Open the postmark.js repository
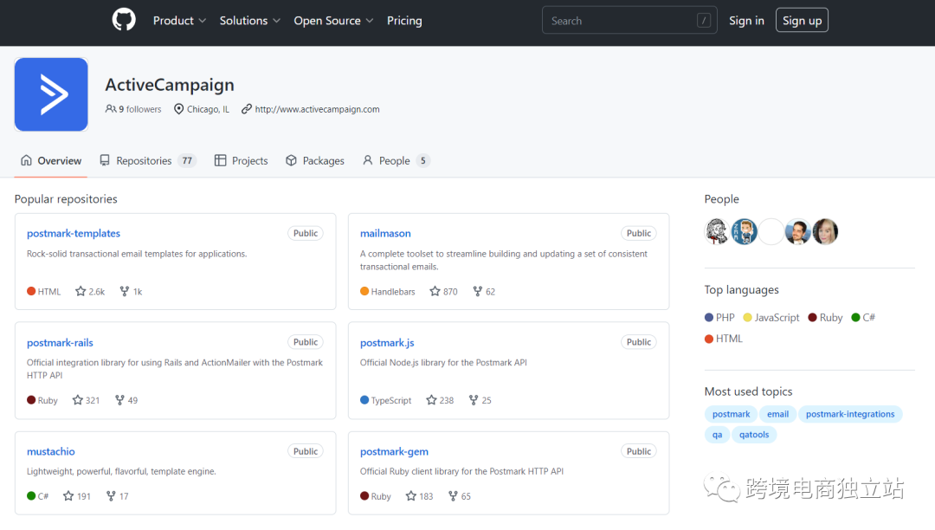 point(387,342)
